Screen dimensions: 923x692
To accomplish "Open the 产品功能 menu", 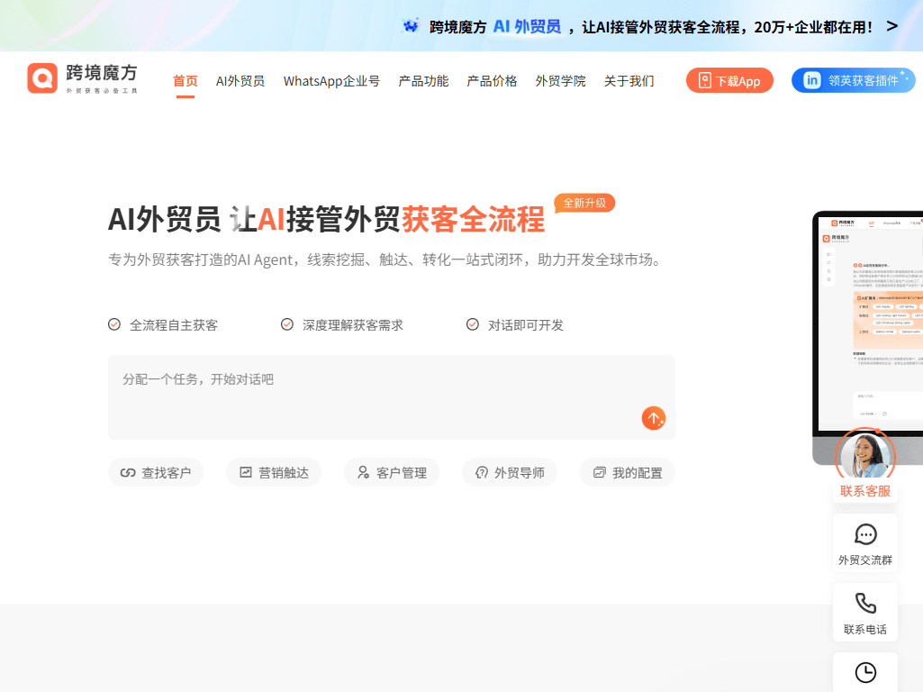I will (423, 81).
